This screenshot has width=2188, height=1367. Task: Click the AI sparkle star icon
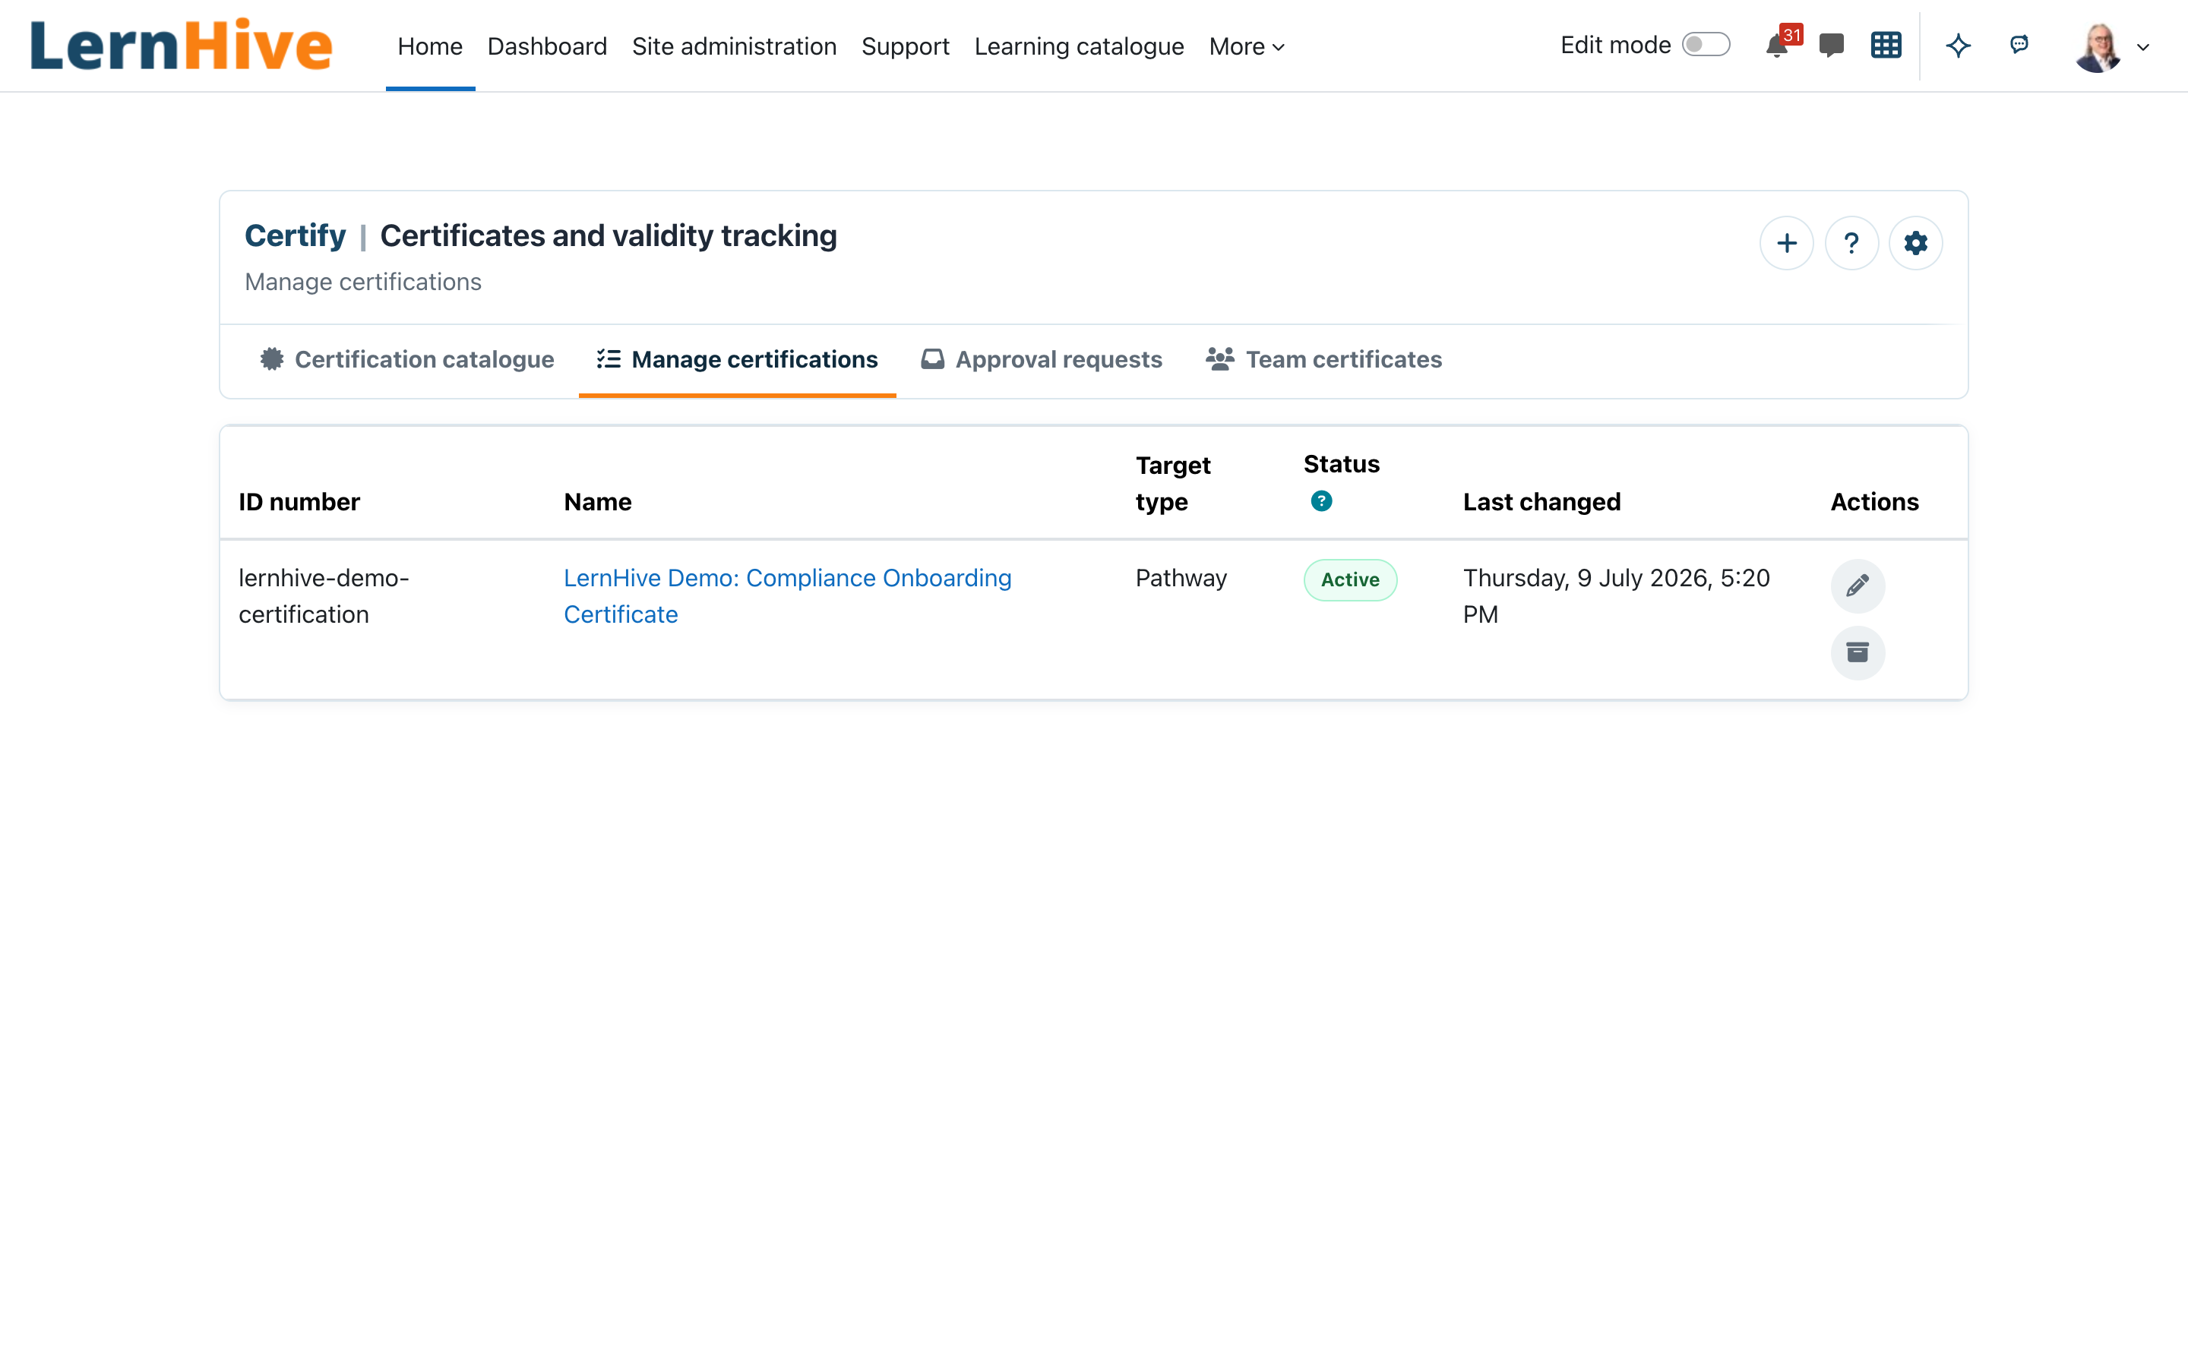tap(1959, 46)
